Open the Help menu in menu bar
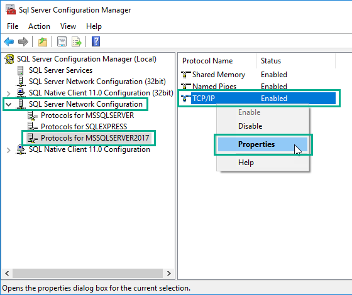352x295 pixels. [94, 26]
